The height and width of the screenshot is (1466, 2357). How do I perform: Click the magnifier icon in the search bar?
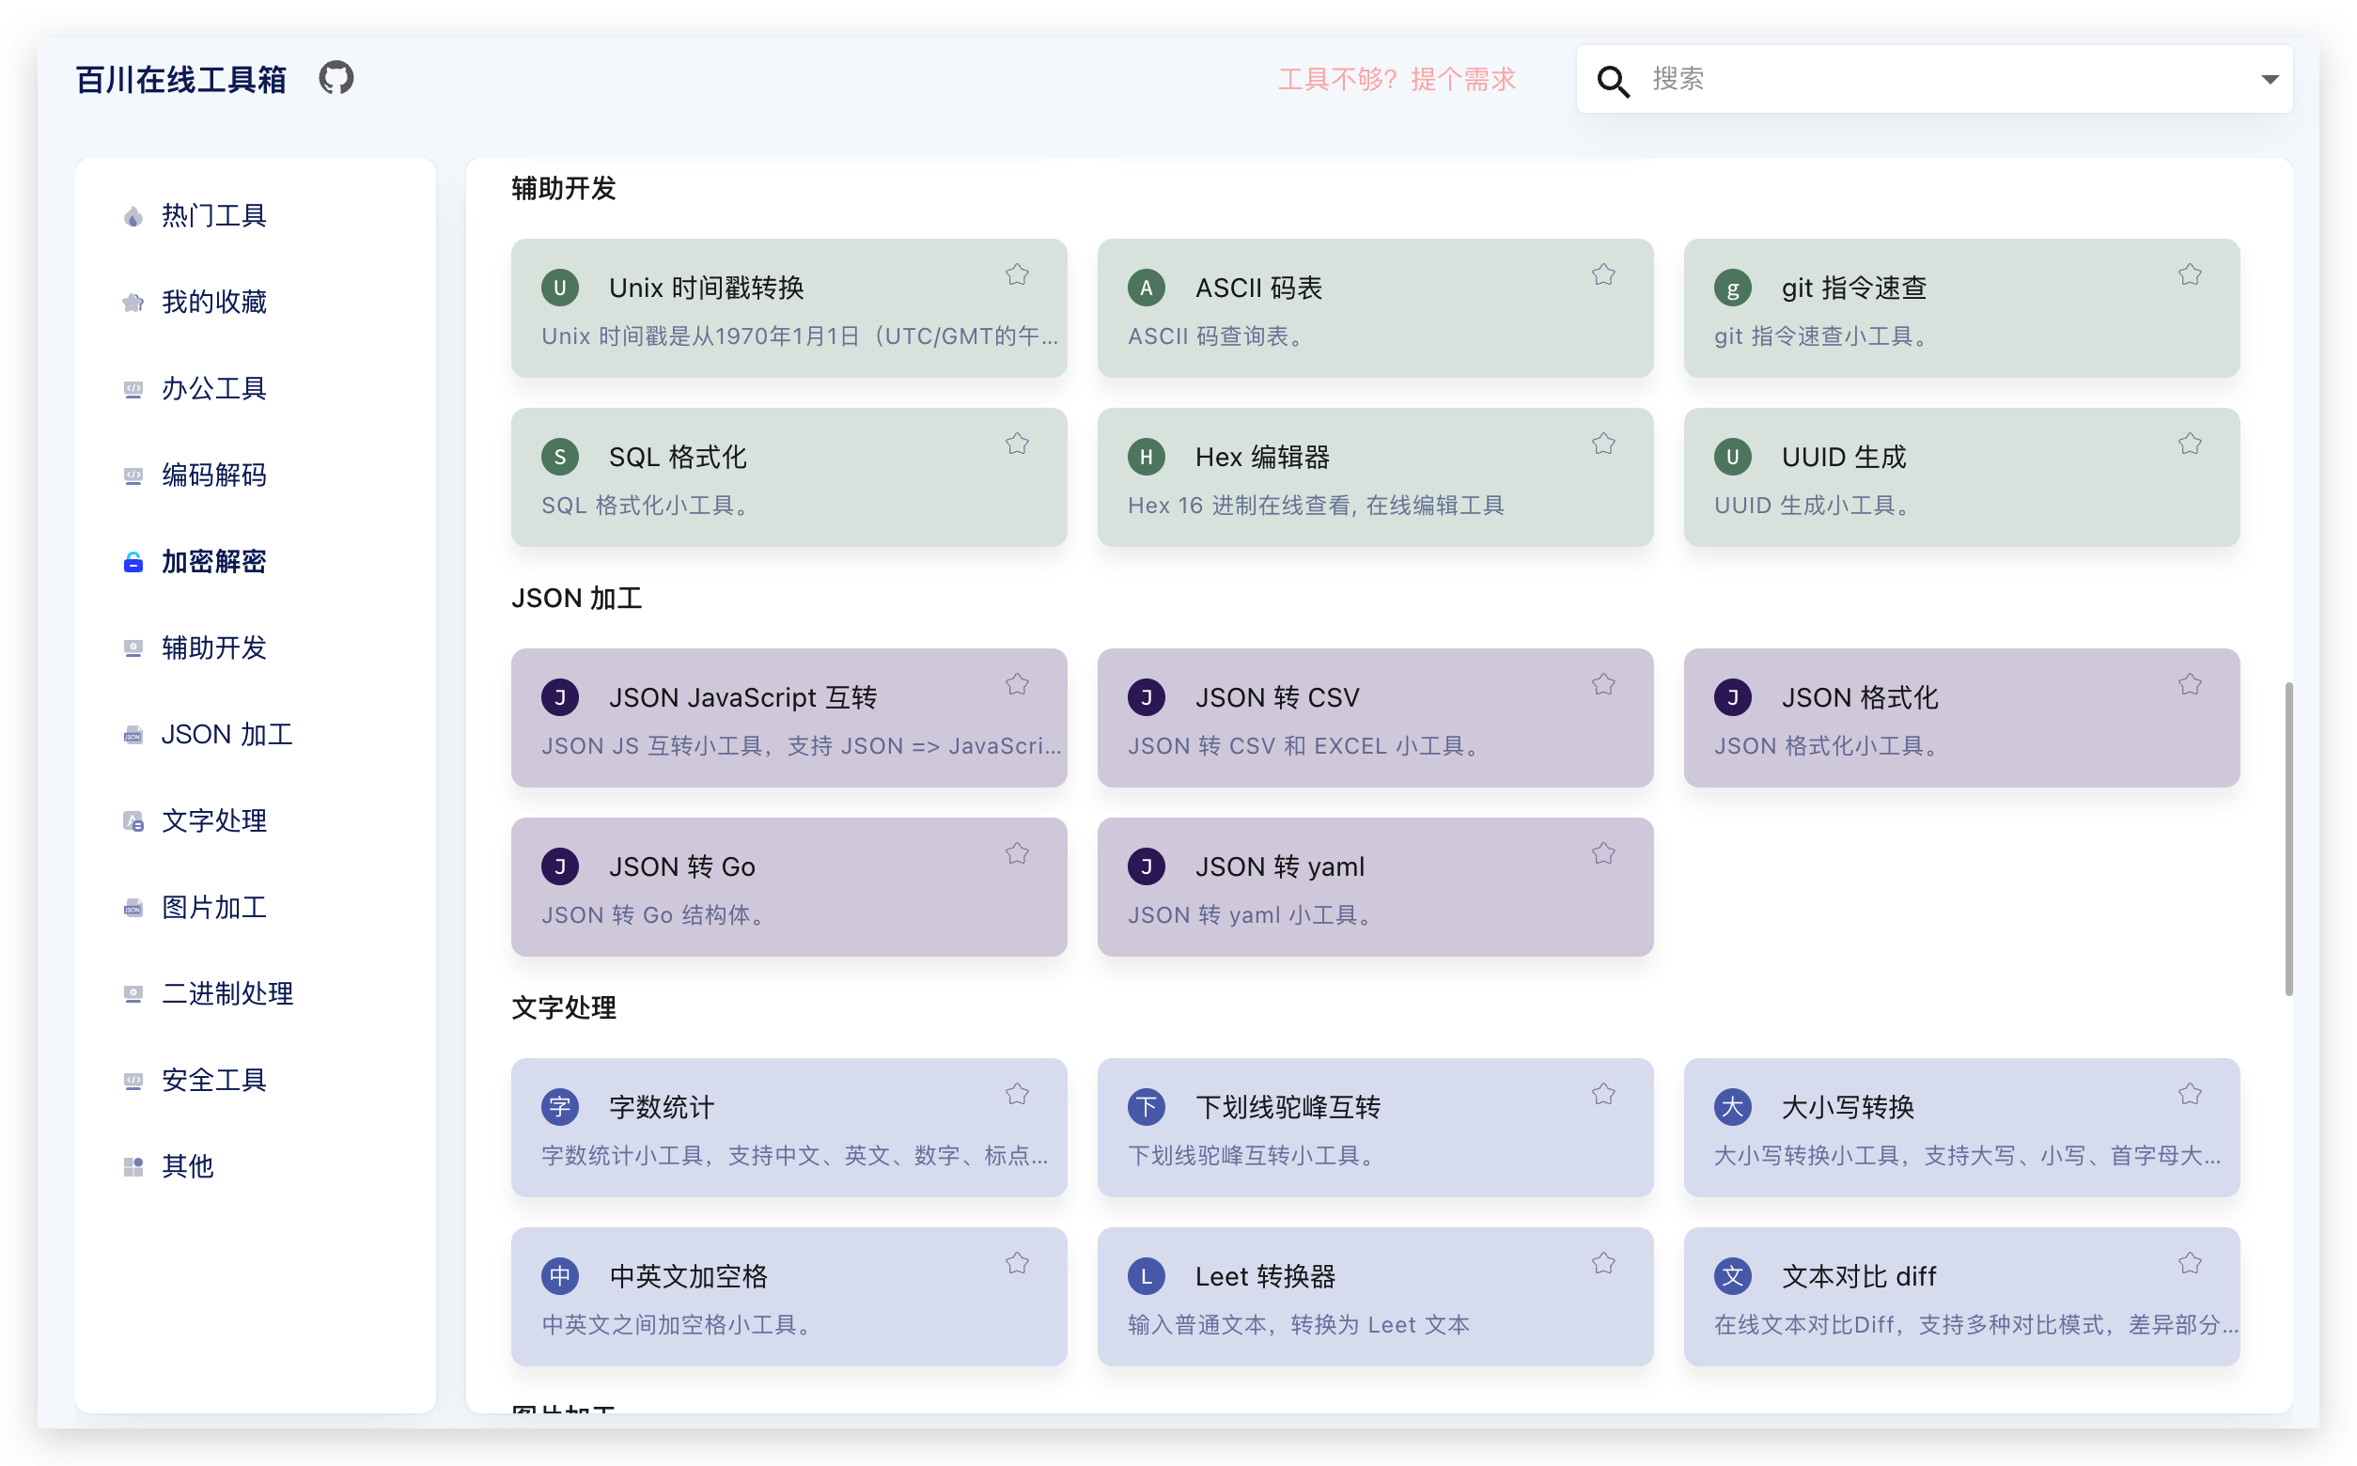1613,81
